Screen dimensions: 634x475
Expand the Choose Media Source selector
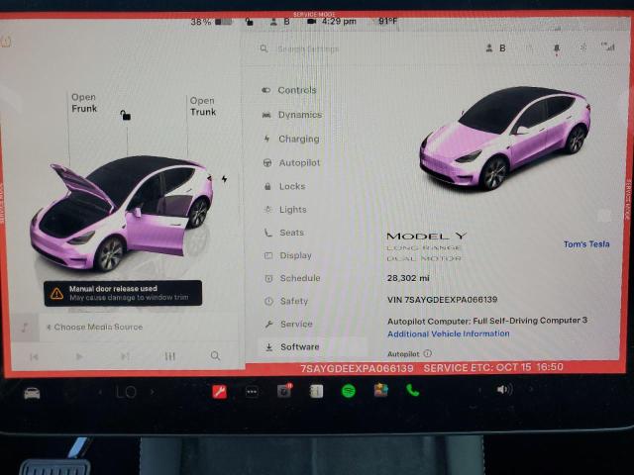(x=98, y=328)
